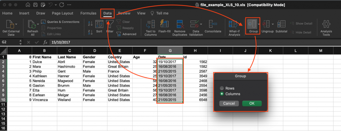Select the column G header
The image size is (341, 131).
point(170,51)
